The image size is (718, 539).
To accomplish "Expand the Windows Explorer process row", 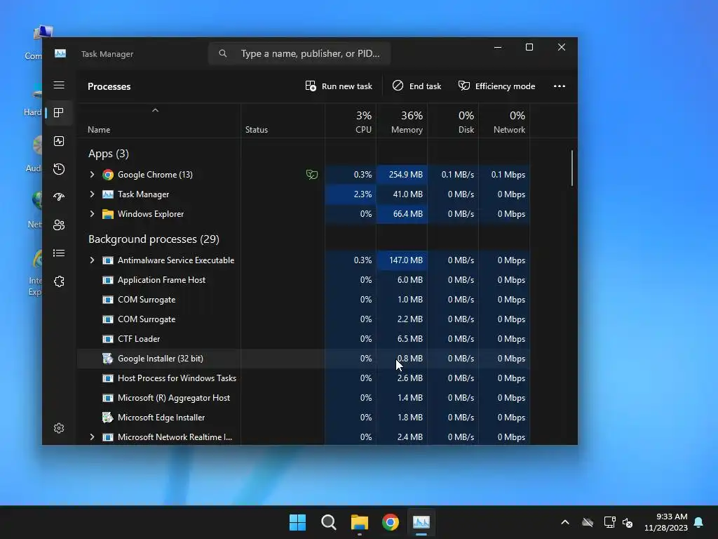I will pyautogui.click(x=92, y=214).
